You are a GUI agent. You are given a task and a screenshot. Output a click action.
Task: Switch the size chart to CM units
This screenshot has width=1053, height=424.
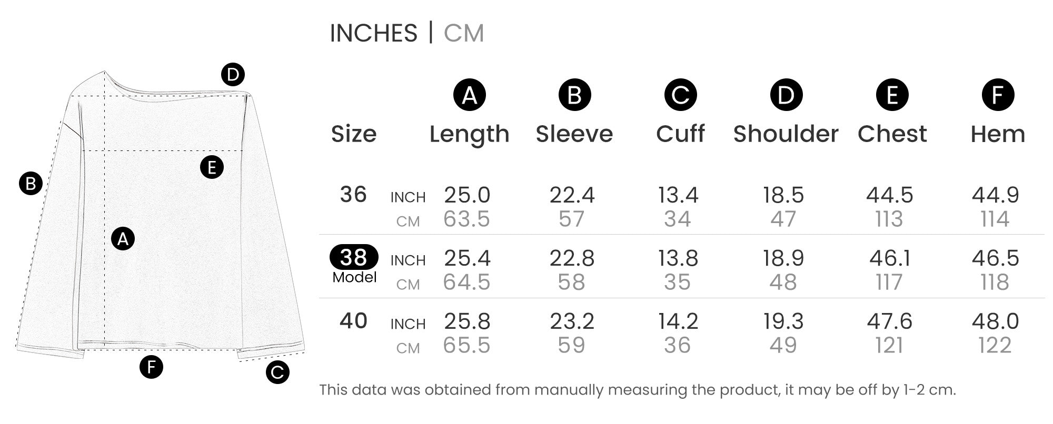[463, 33]
